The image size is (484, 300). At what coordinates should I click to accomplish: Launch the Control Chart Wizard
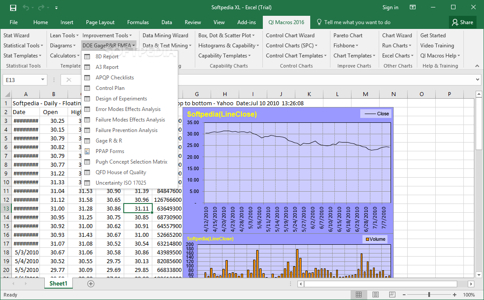(290, 36)
